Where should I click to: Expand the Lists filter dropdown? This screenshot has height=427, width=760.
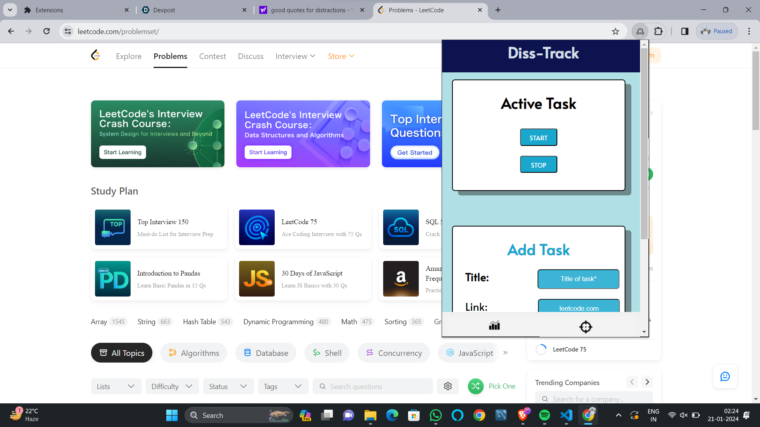116,386
